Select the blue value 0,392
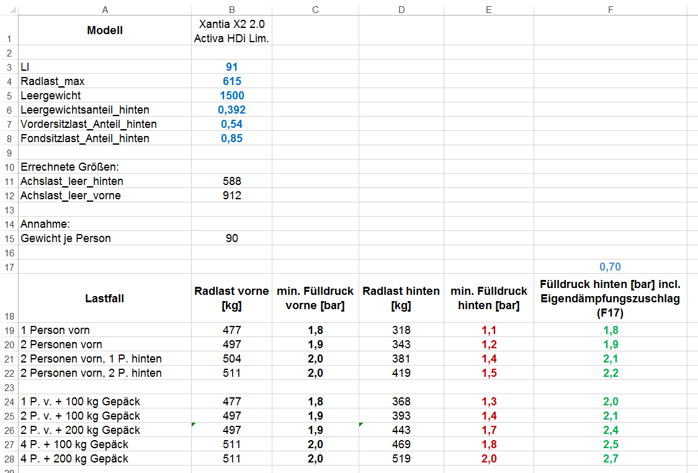Screen dimensions: 698x473 tap(231, 110)
